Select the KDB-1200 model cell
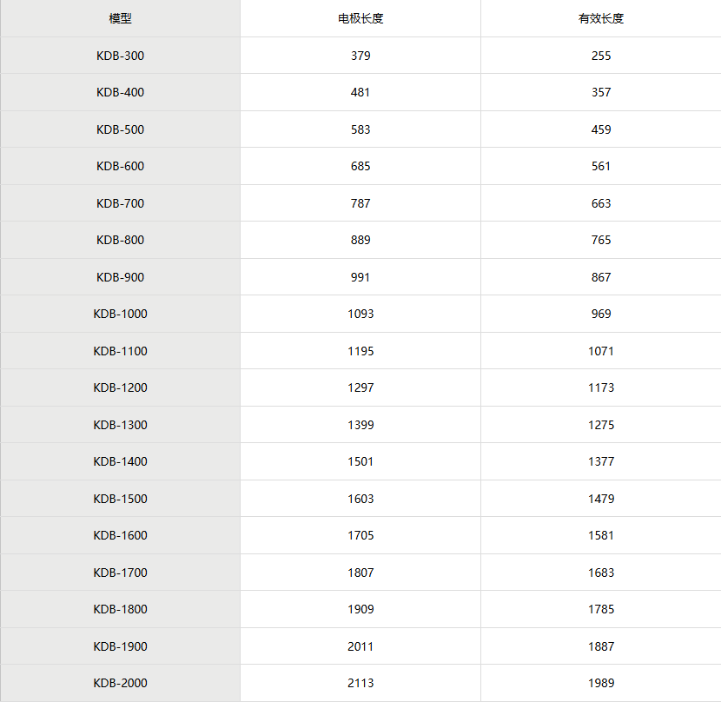721x702 pixels. [121, 387]
